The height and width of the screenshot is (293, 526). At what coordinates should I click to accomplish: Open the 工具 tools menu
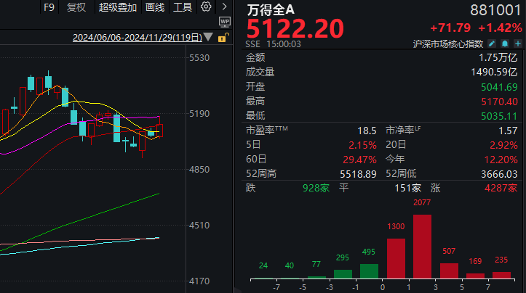coord(183,7)
